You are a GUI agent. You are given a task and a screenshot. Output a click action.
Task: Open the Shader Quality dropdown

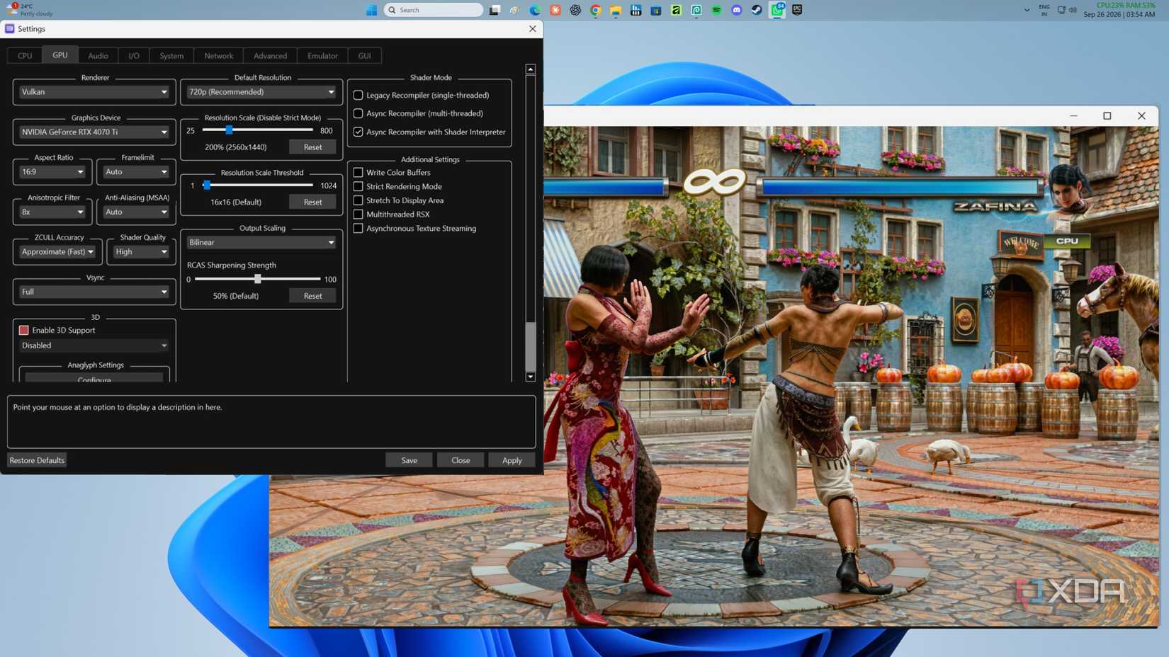tap(141, 252)
